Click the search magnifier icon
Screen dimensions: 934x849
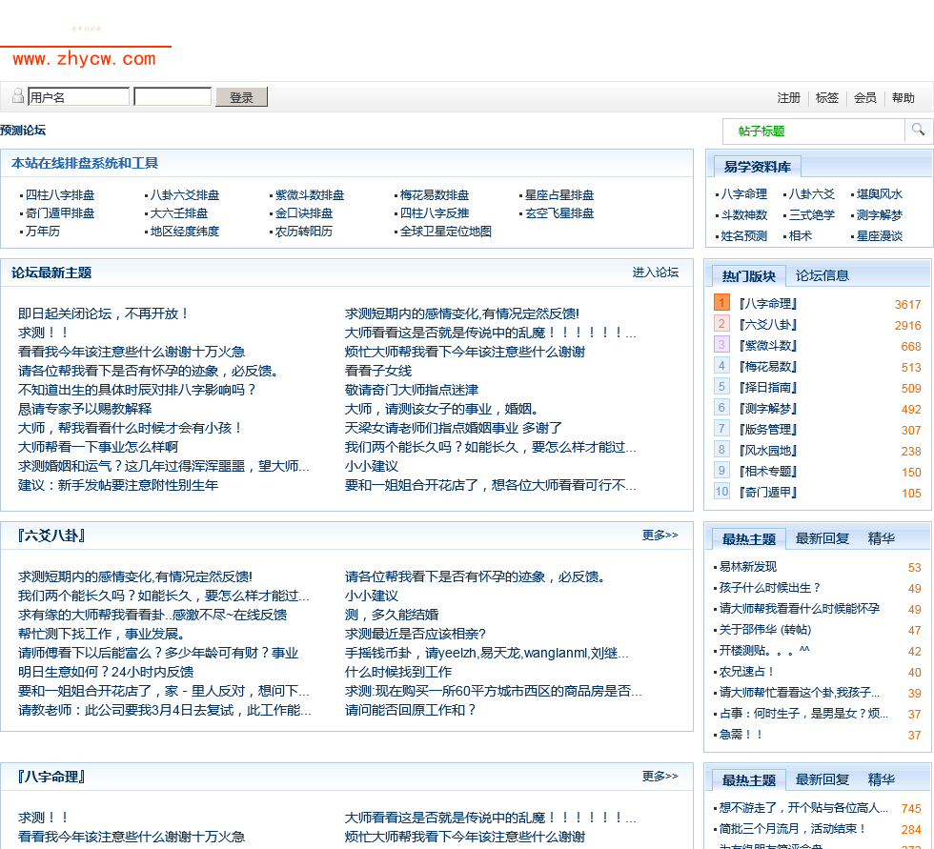click(918, 130)
